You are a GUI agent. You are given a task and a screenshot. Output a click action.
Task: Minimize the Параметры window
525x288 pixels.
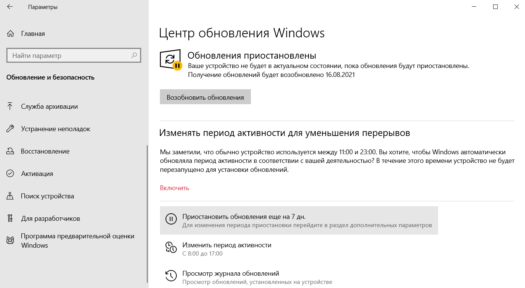pos(474,7)
